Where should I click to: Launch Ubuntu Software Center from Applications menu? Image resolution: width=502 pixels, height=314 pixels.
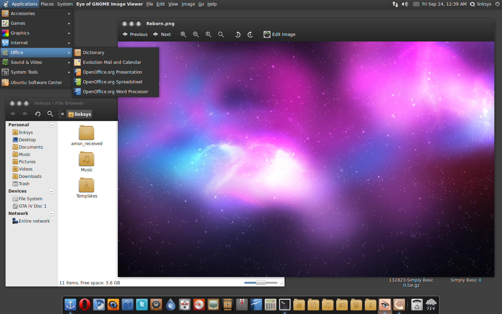point(36,82)
